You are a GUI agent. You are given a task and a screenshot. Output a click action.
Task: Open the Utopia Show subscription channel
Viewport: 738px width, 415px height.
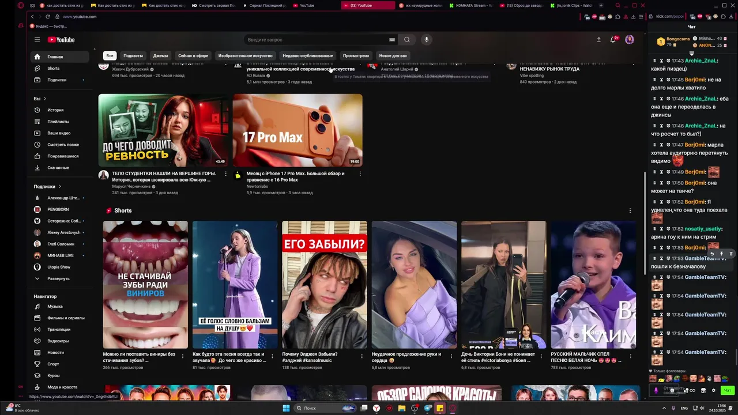coord(60,267)
